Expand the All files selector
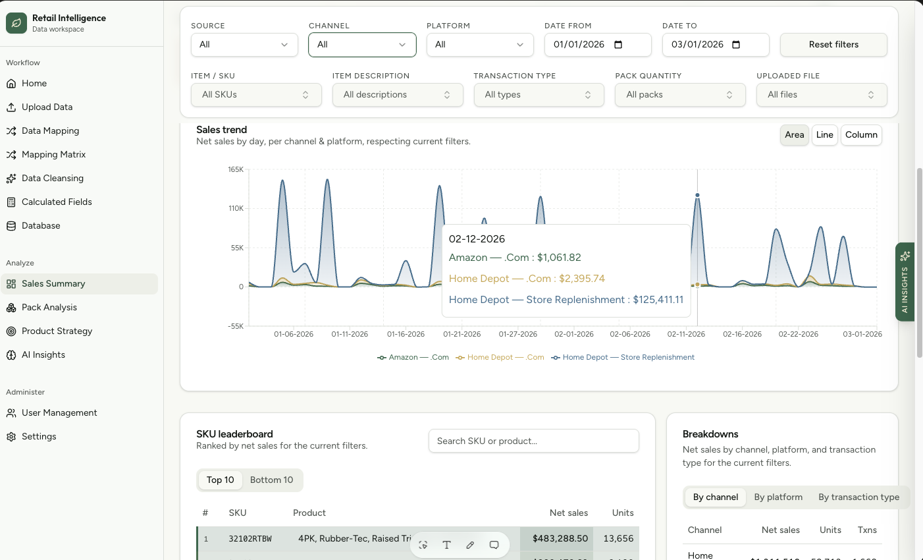The image size is (923, 560). [822, 95]
